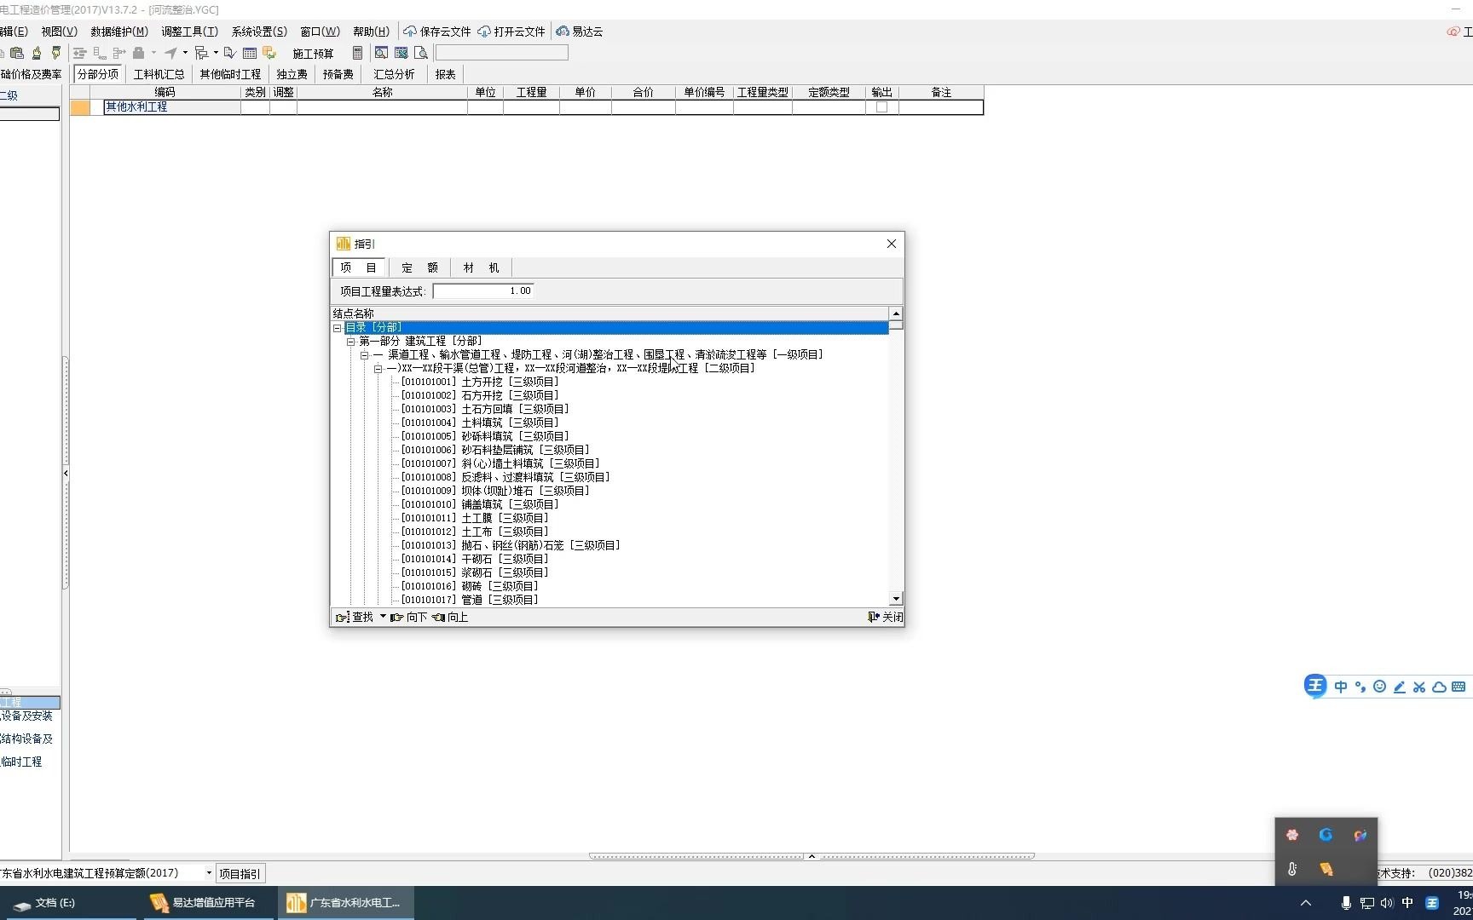Select [010101011] 土工膜 tree item
Screen dimensions: 1473x920
click(474, 518)
